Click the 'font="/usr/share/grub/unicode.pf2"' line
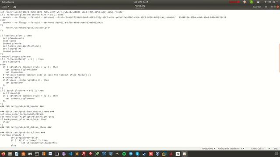Image resolution: width=280 pixels, height=157 pixels. pos(28,28)
